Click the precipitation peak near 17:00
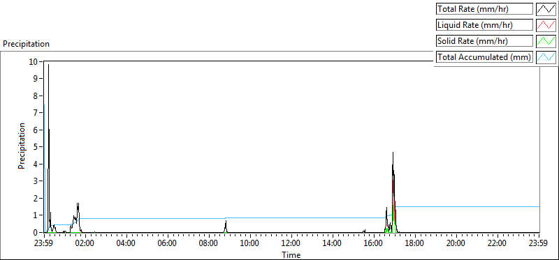559x260 pixels. (393, 153)
